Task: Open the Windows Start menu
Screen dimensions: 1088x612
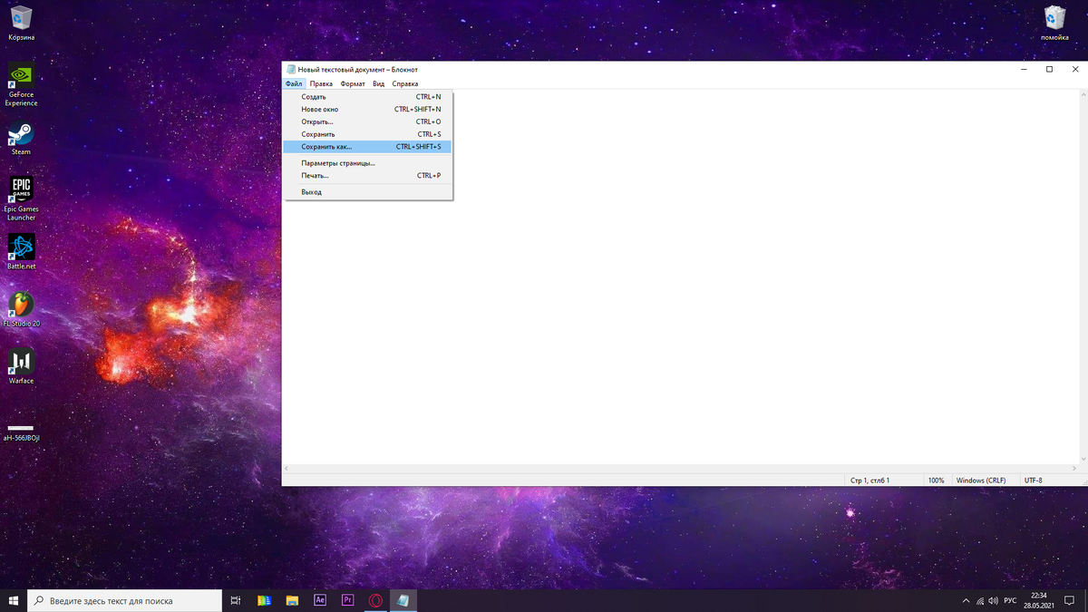Action: 14,600
